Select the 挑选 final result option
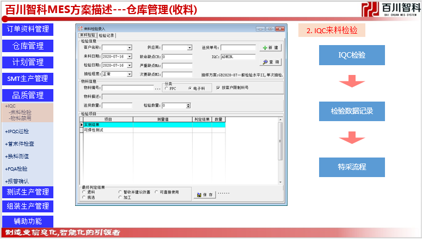 pyautogui.click(x=84, y=197)
